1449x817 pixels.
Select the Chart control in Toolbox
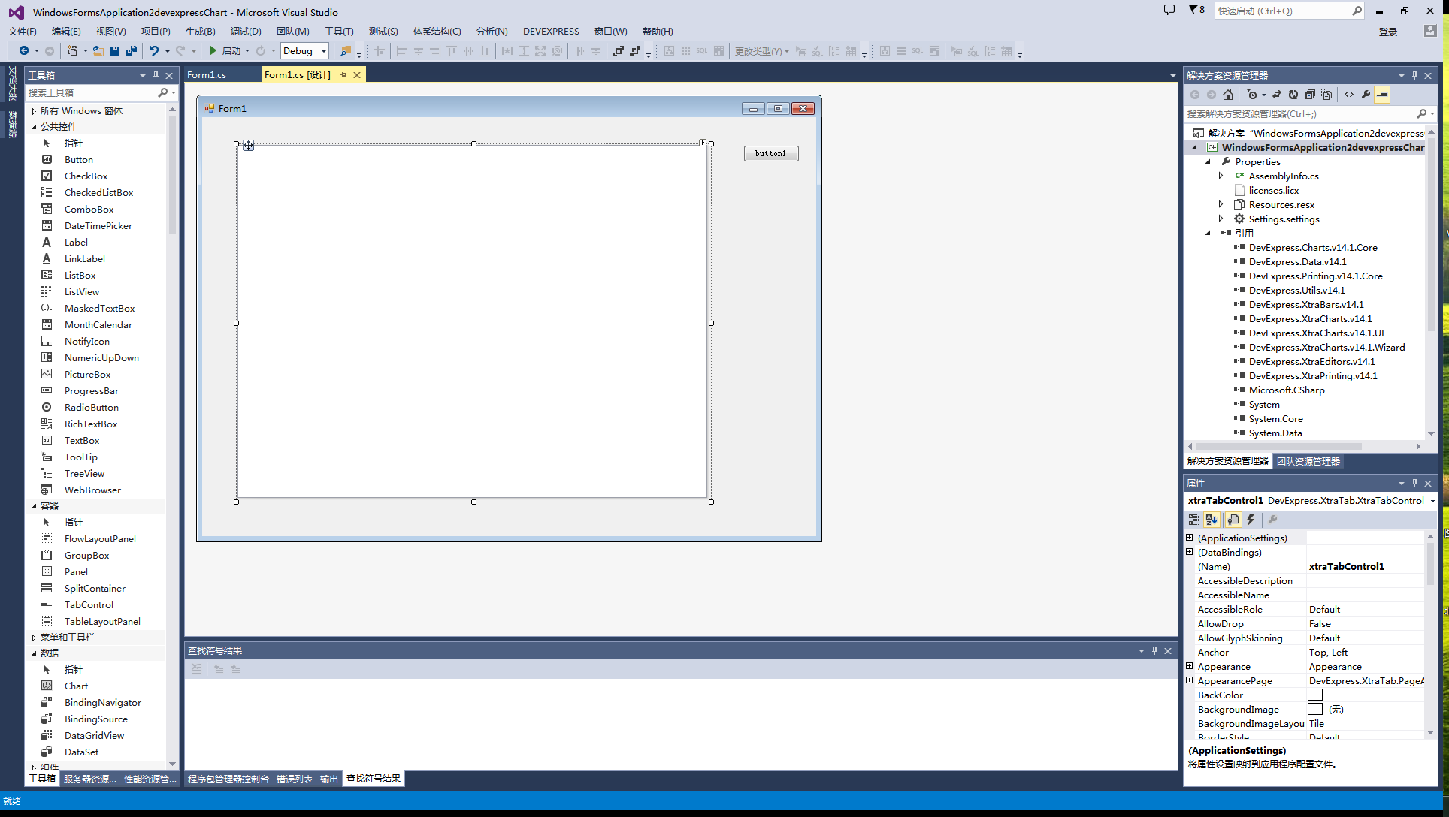(76, 686)
